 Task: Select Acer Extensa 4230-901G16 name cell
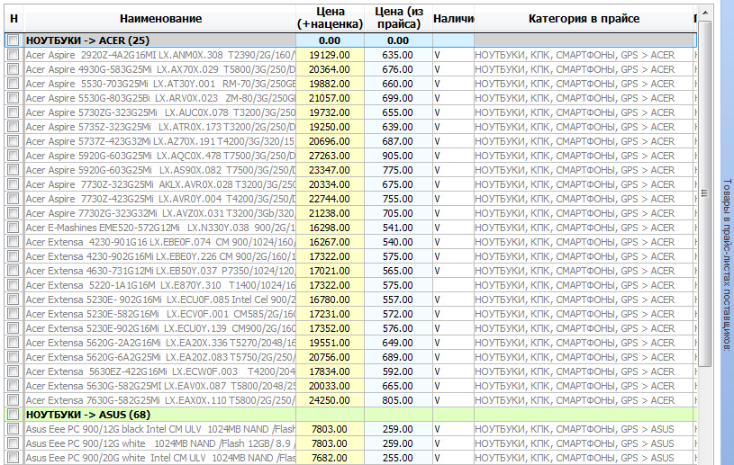[160, 242]
